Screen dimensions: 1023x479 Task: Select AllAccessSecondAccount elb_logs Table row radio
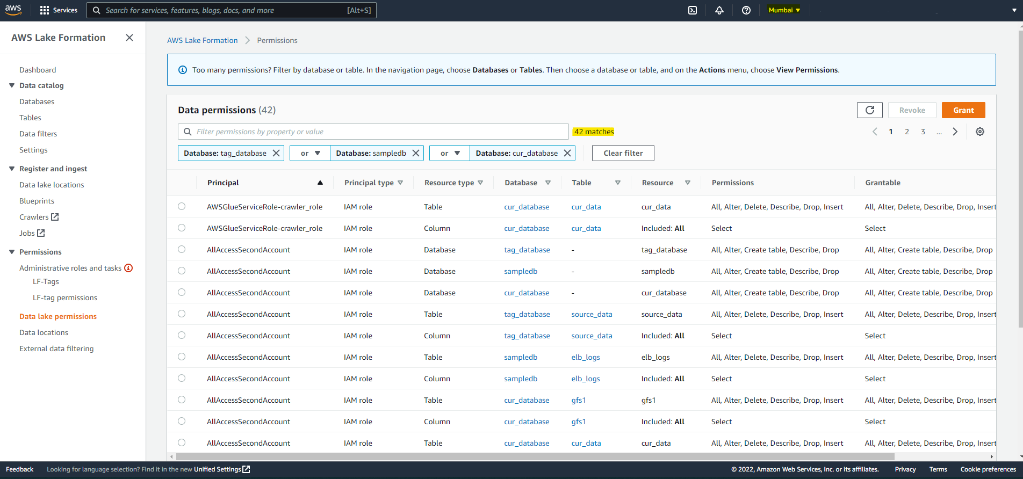pos(182,357)
